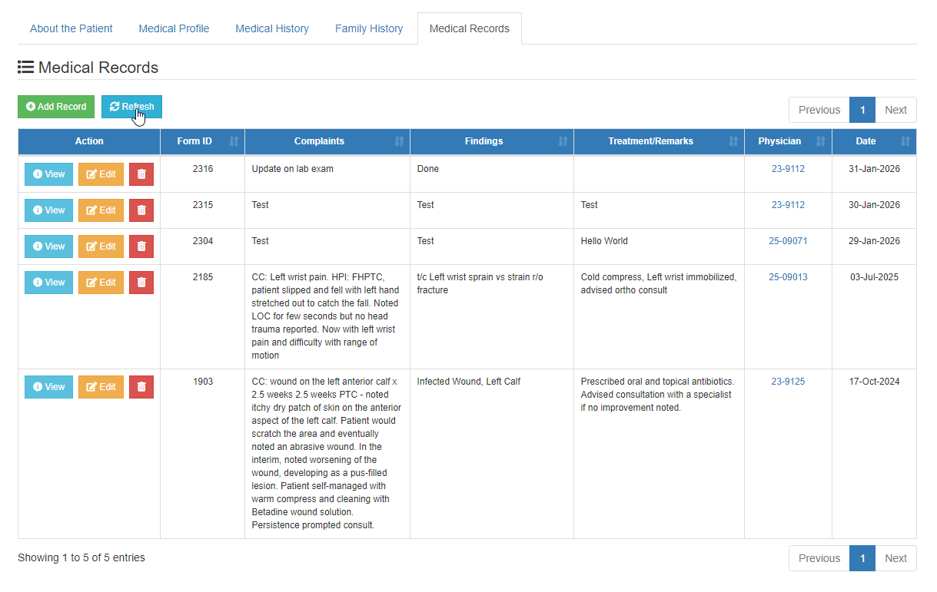Sort table by Findings column arrows
Image resolution: width=937 pixels, height=592 pixels.
click(x=563, y=141)
